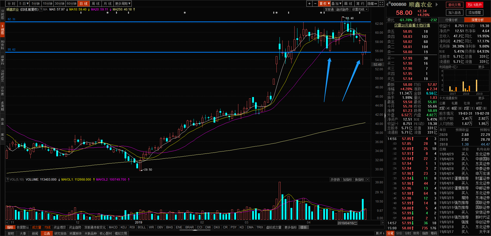Toggle MACD indicator

click(113, 227)
